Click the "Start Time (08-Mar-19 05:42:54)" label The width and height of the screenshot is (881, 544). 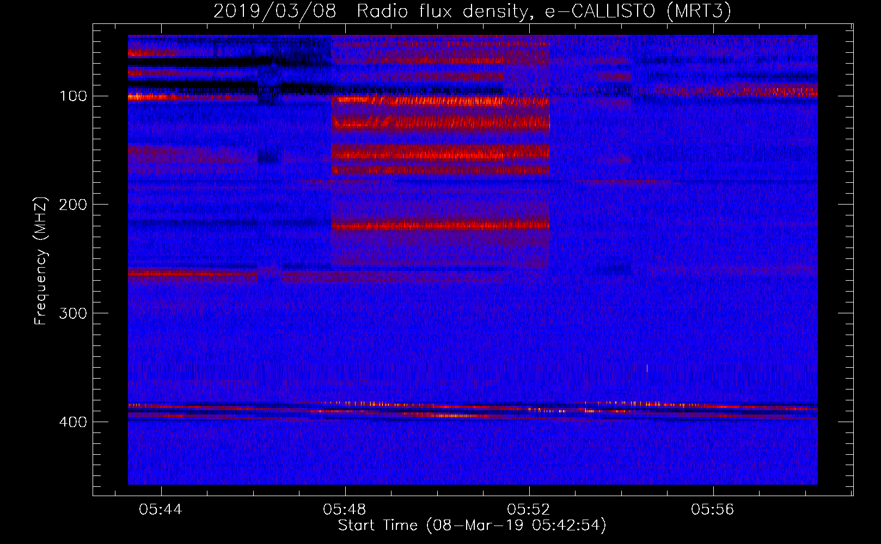[472, 526]
